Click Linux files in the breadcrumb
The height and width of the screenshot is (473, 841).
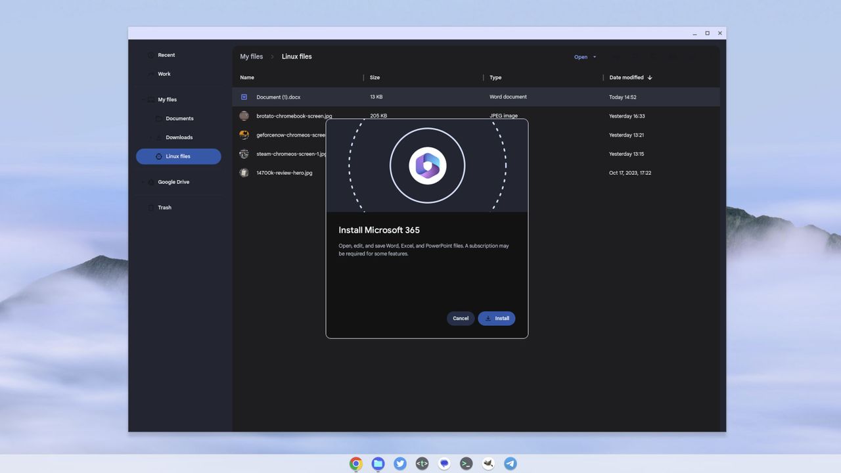[x=297, y=56]
